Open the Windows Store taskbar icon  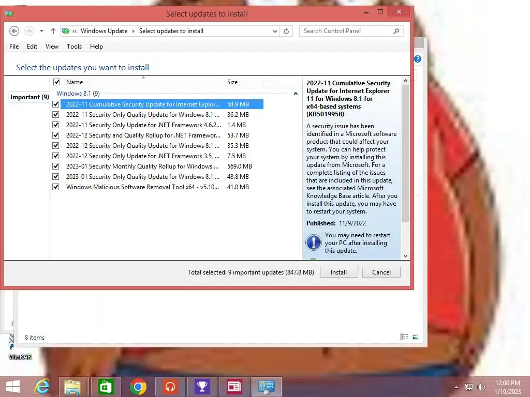[x=106, y=387]
